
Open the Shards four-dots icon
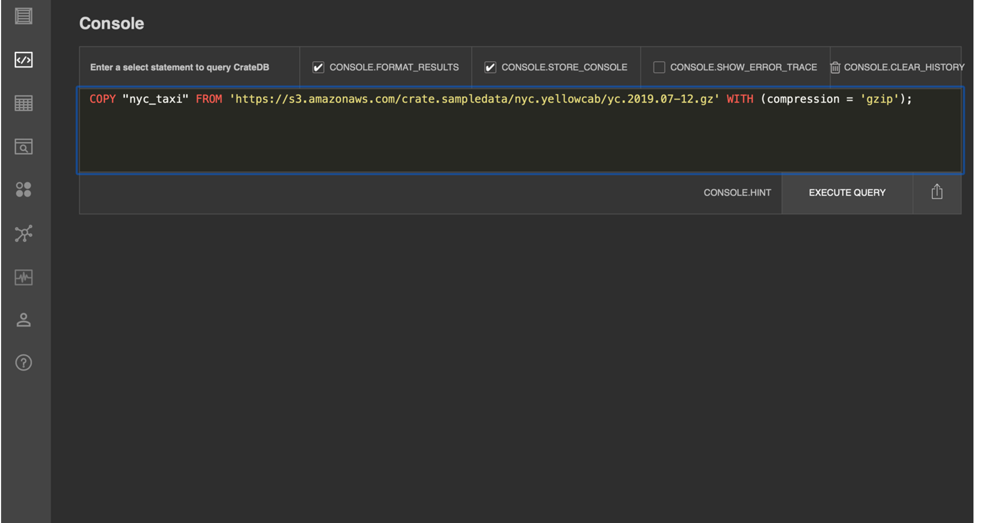pos(24,189)
